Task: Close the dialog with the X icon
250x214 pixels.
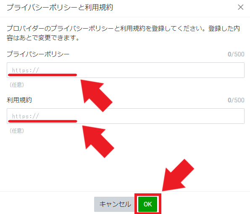Action: pyautogui.click(x=241, y=7)
